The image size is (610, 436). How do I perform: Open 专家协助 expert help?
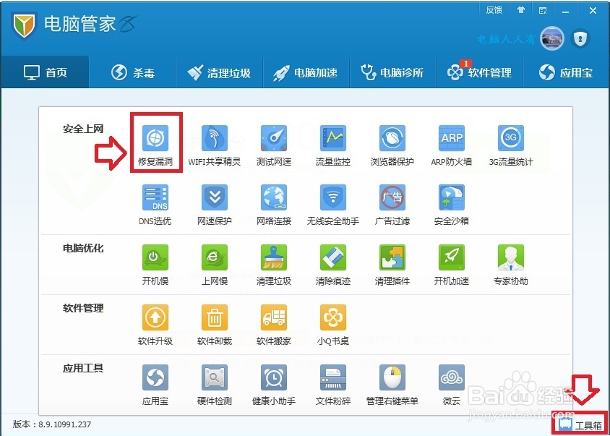pyautogui.click(x=511, y=265)
